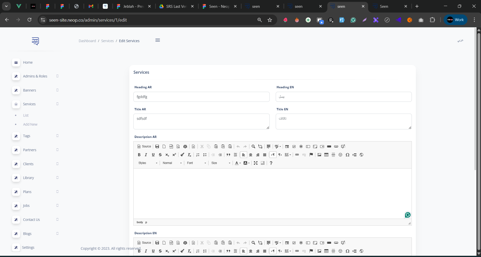Open the Font dropdown in Description AR
Image resolution: width=481 pixels, height=257 pixels.
click(x=196, y=163)
